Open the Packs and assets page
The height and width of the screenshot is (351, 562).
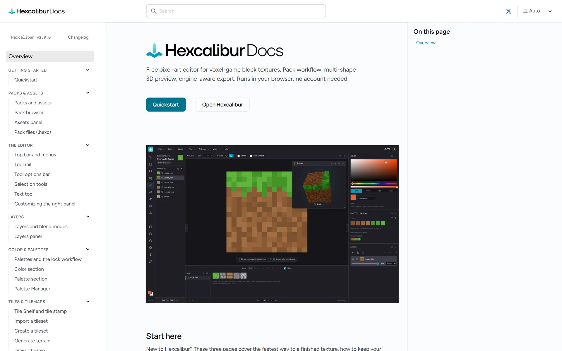[x=33, y=103]
